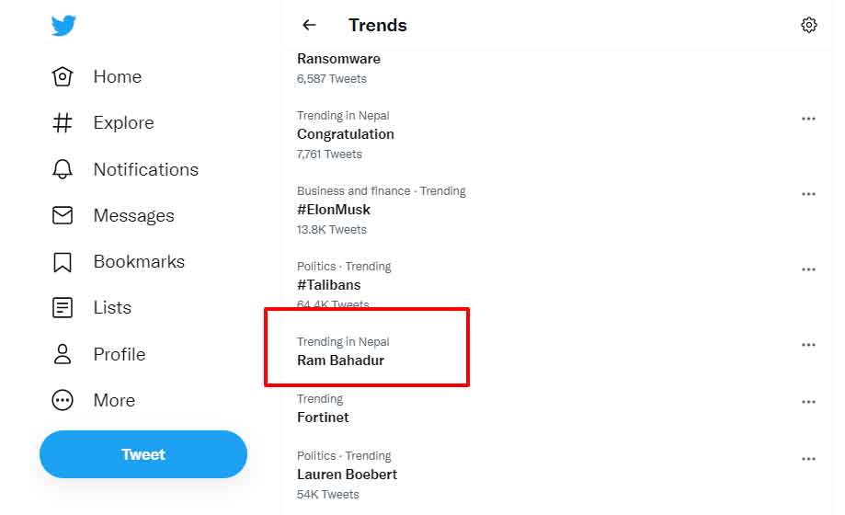The image size is (845, 515).
Task: Click the back arrow beside Trends
Action: tap(309, 25)
